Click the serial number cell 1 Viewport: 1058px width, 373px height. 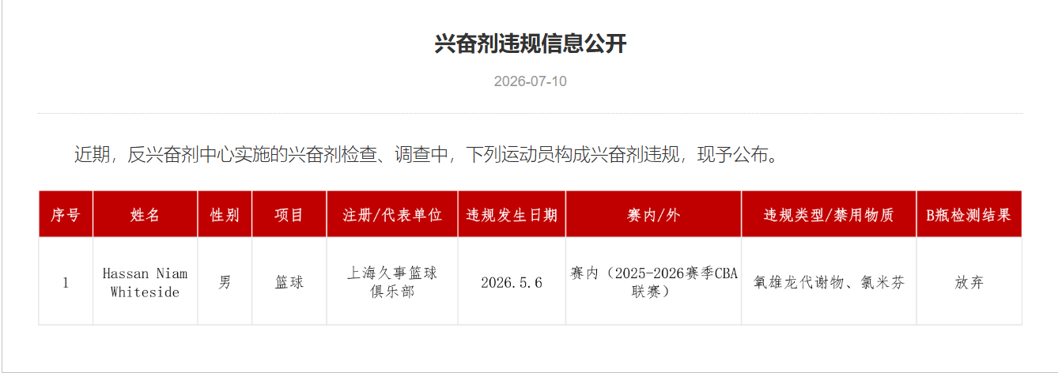66,282
